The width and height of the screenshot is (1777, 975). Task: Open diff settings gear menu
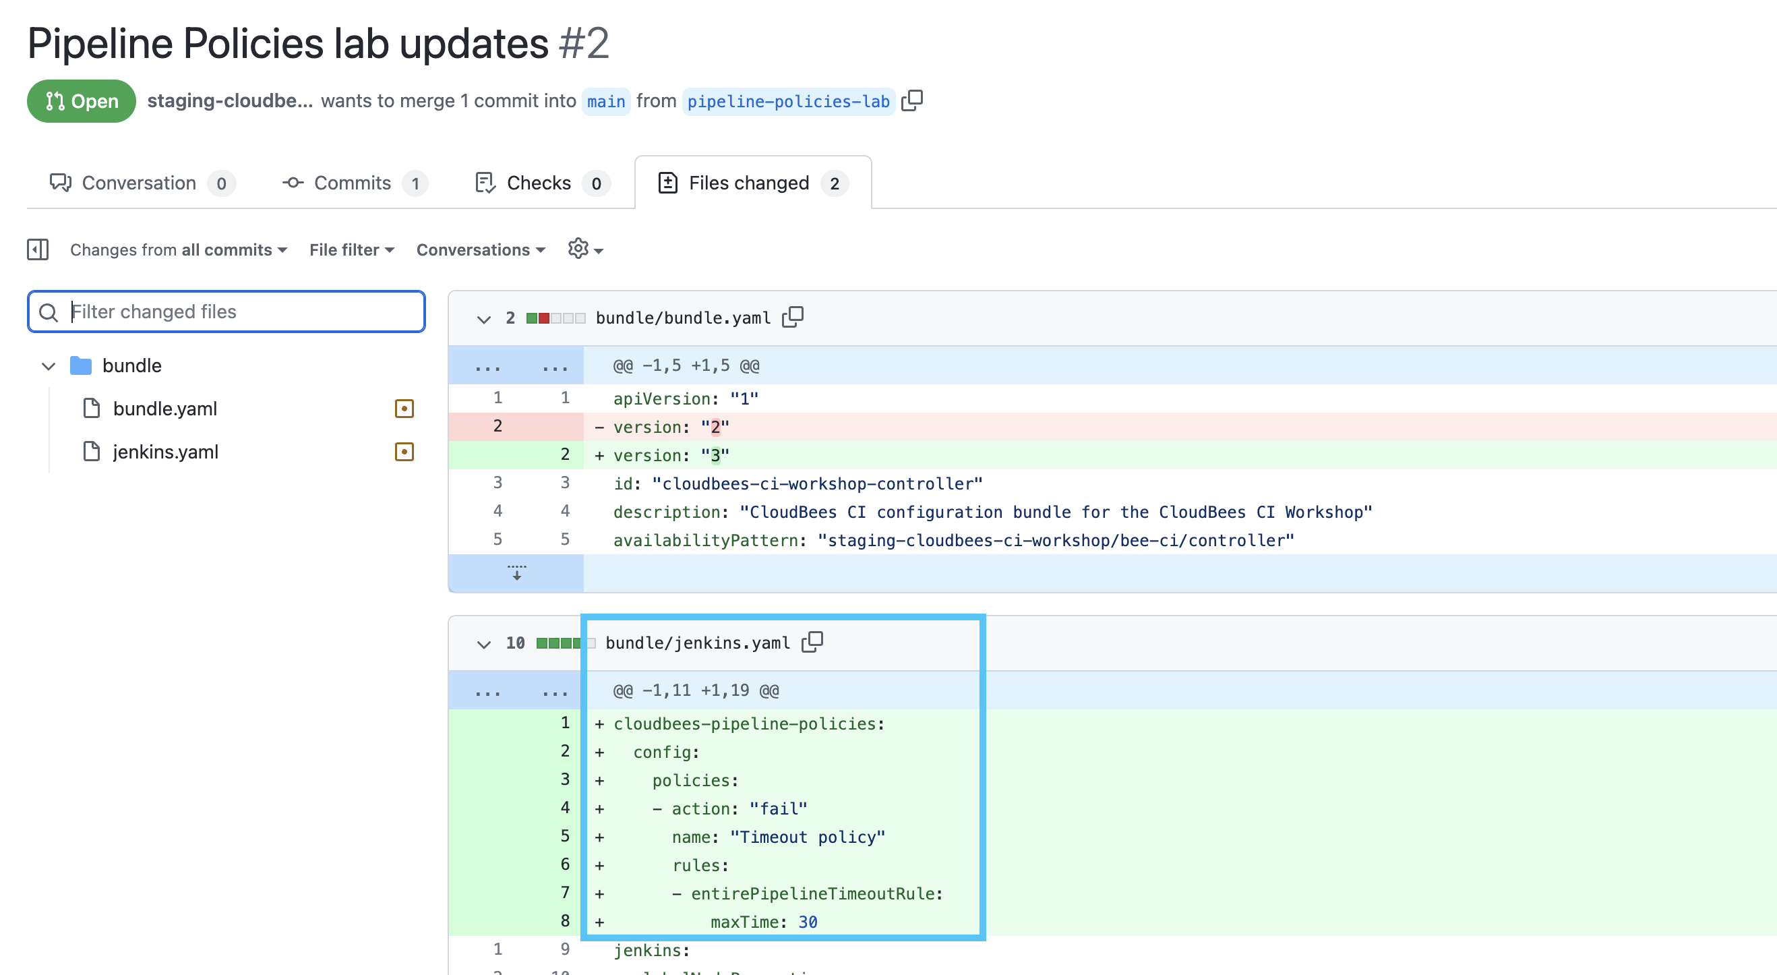coord(585,249)
